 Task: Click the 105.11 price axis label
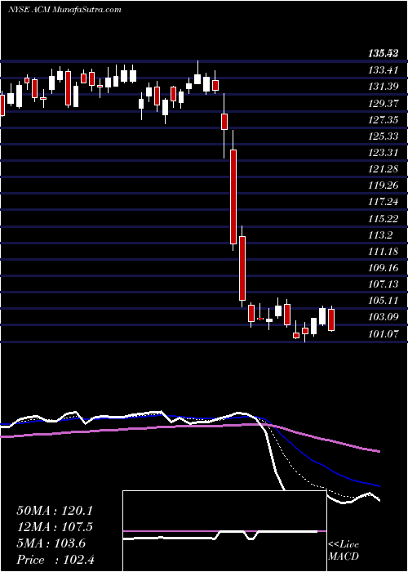tap(384, 301)
